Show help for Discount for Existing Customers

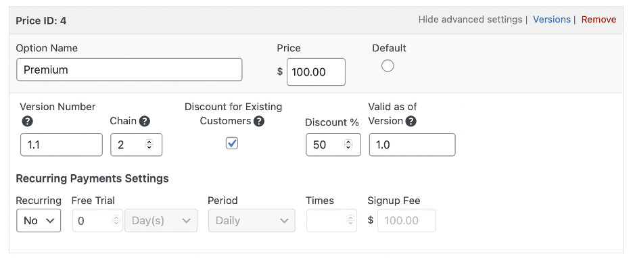point(259,122)
